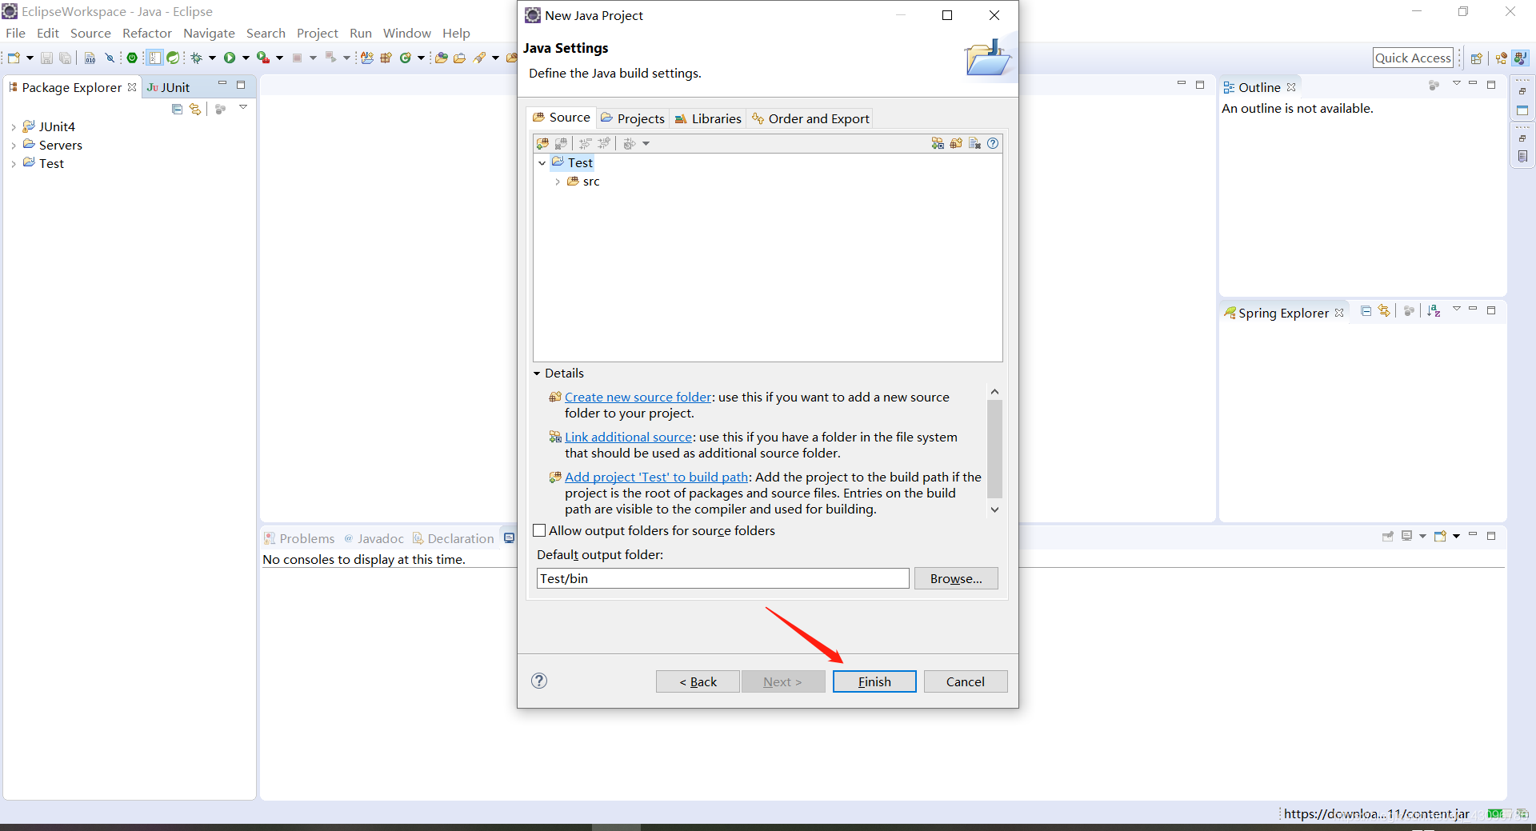This screenshot has height=831, width=1536.
Task: Click the help question icon in source toolbar
Action: click(993, 143)
